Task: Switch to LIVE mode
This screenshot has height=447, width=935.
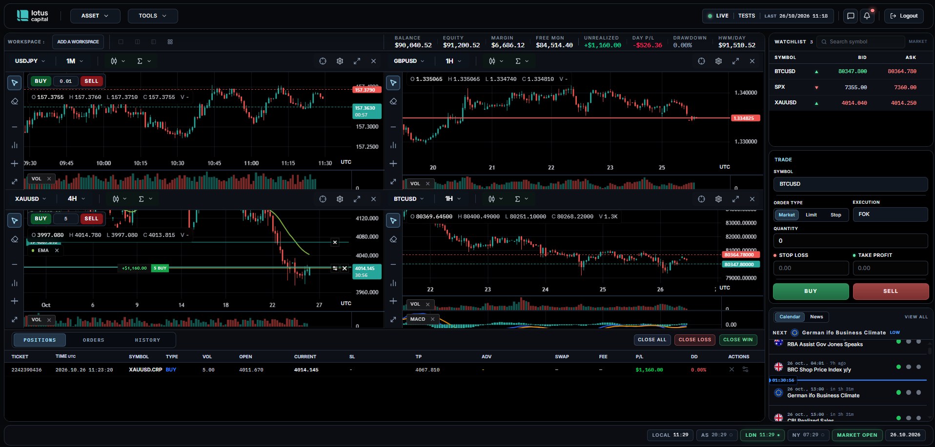Action: 718,16
